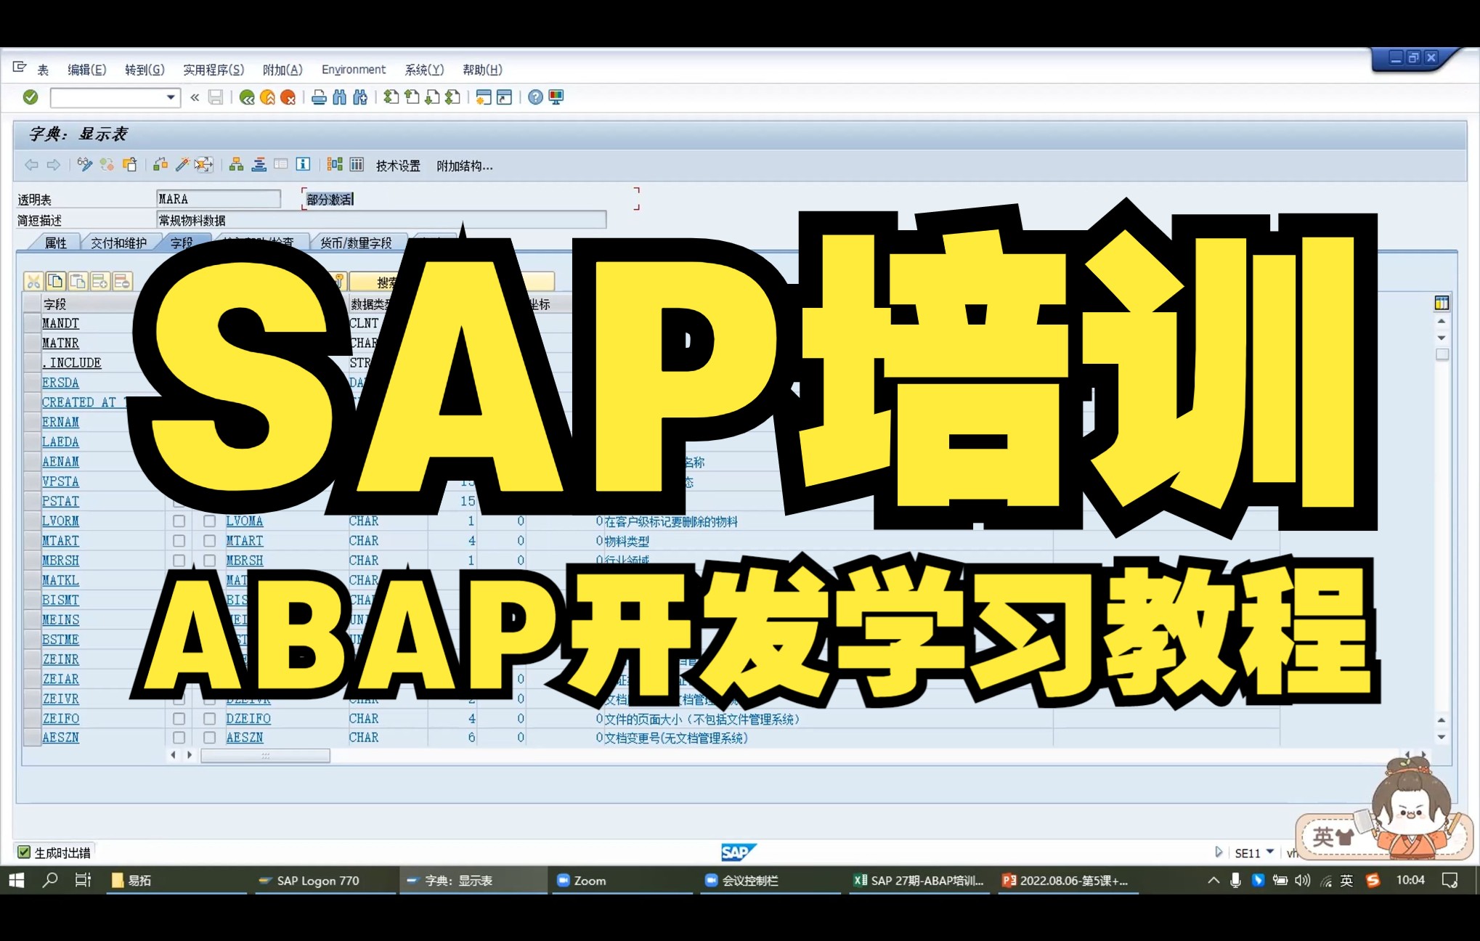Click the green Enter checkmark icon

click(31, 97)
